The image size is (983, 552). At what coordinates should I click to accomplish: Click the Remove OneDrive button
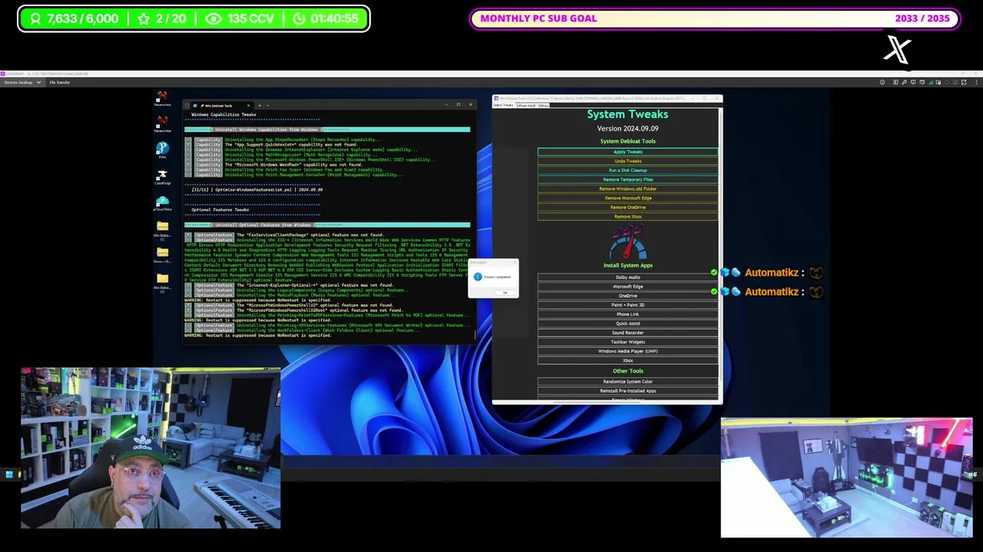tap(627, 207)
